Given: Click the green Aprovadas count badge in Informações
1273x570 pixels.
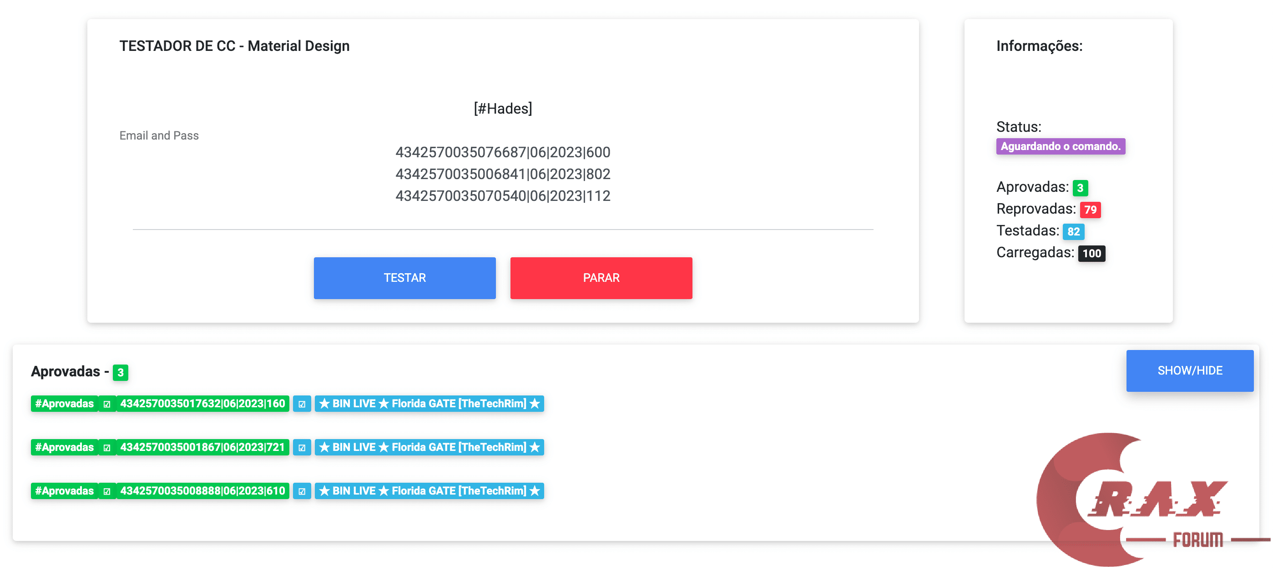Looking at the screenshot, I should point(1080,188).
